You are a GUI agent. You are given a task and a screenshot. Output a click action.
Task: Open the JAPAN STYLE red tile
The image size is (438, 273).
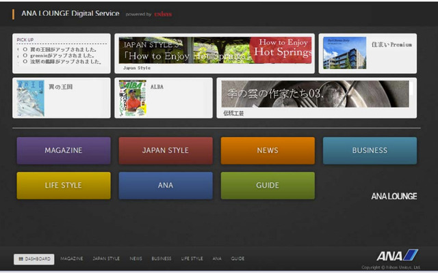click(x=166, y=150)
